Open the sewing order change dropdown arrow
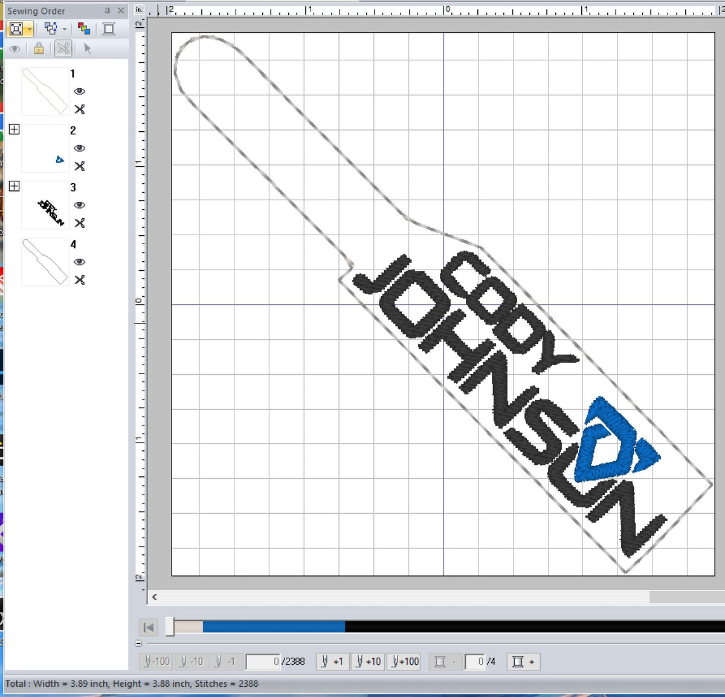The image size is (725, 697). click(65, 28)
